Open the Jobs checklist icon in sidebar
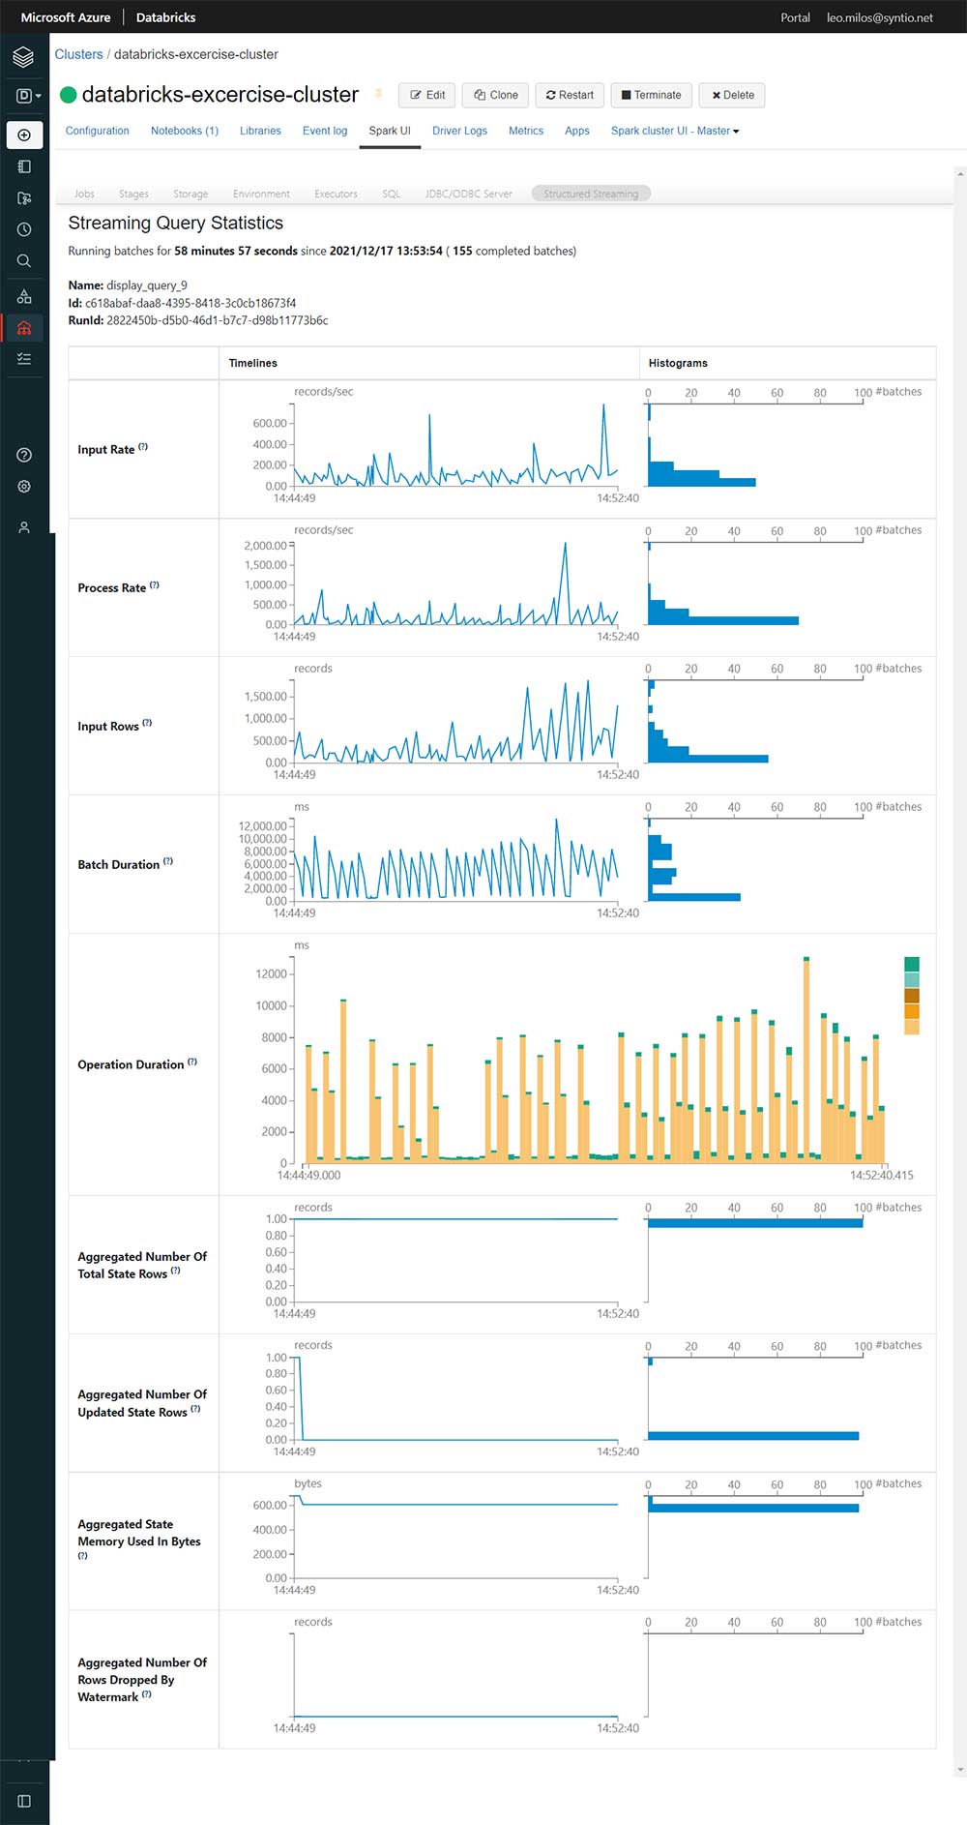The height and width of the screenshot is (1825, 967). 24,359
